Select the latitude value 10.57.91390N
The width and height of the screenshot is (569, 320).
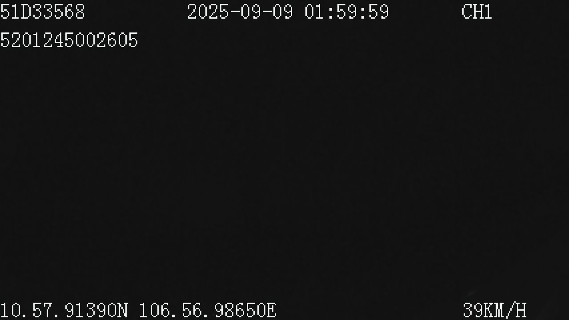pyautogui.click(x=64, y=310)
